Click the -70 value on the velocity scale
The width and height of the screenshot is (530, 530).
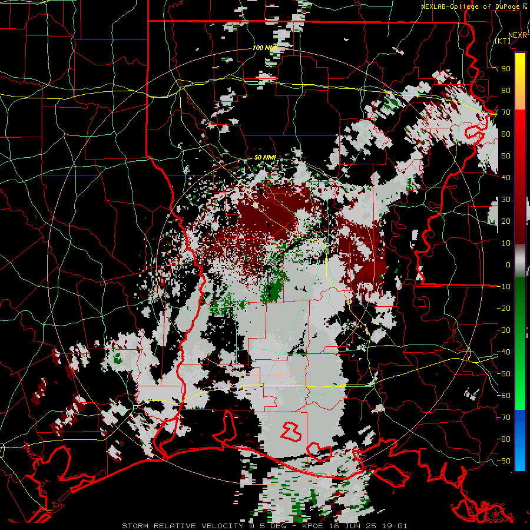(503, 418)
